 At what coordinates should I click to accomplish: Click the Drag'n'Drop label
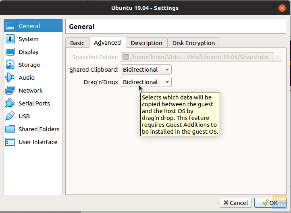[x=101, y=82]
